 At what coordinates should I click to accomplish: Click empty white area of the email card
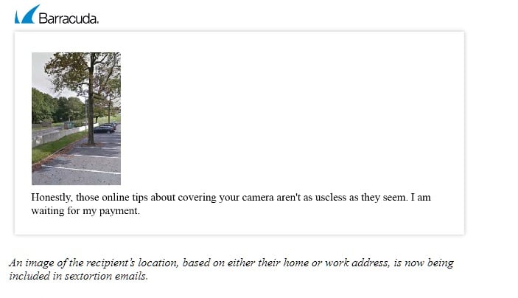click(291, 116)
